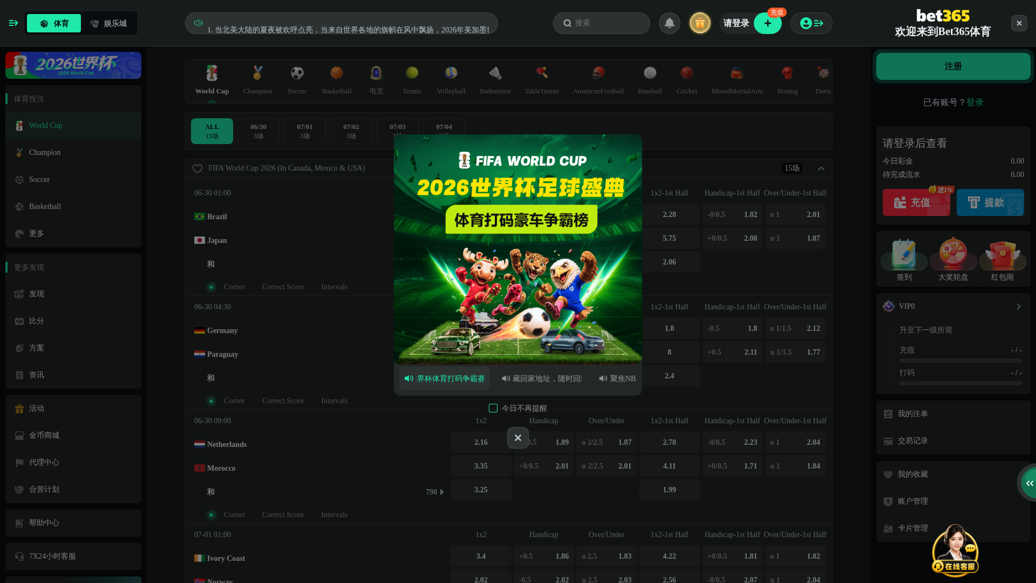
Task: Open 交易记录 transaction records
Action: pyautogui.click(x=953, y=441)
